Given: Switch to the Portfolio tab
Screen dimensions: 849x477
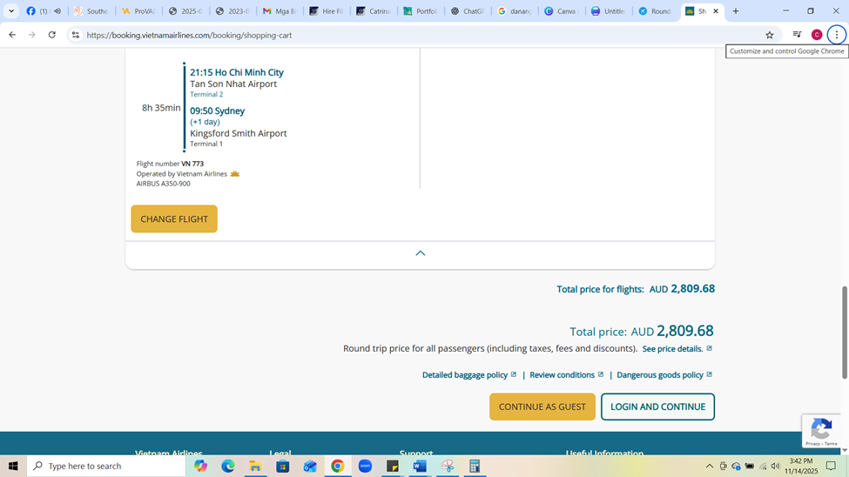Looking at the screenshot, I should tap(421, 10).
